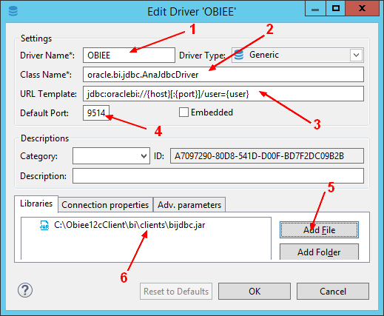Click the JAR file icon beside bijdbc.jar
384x316 pixels.
(44, 225)
